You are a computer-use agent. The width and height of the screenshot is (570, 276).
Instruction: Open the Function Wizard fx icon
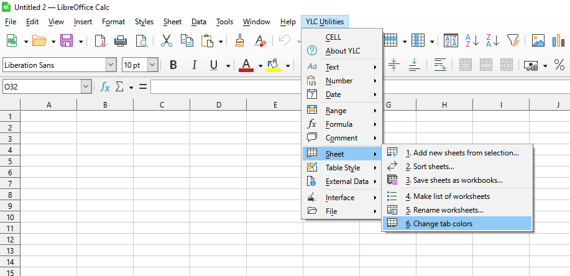105,87
